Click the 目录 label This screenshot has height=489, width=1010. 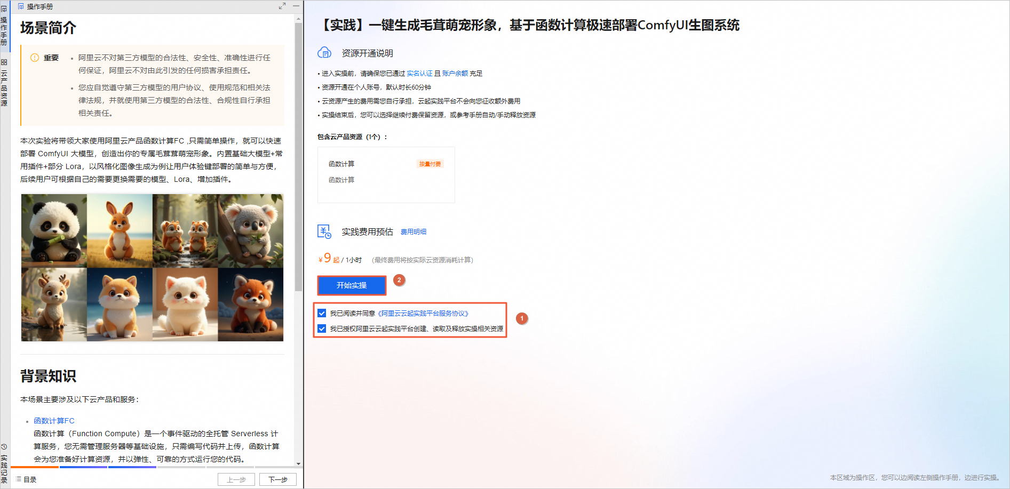click(x=30, y=480)
